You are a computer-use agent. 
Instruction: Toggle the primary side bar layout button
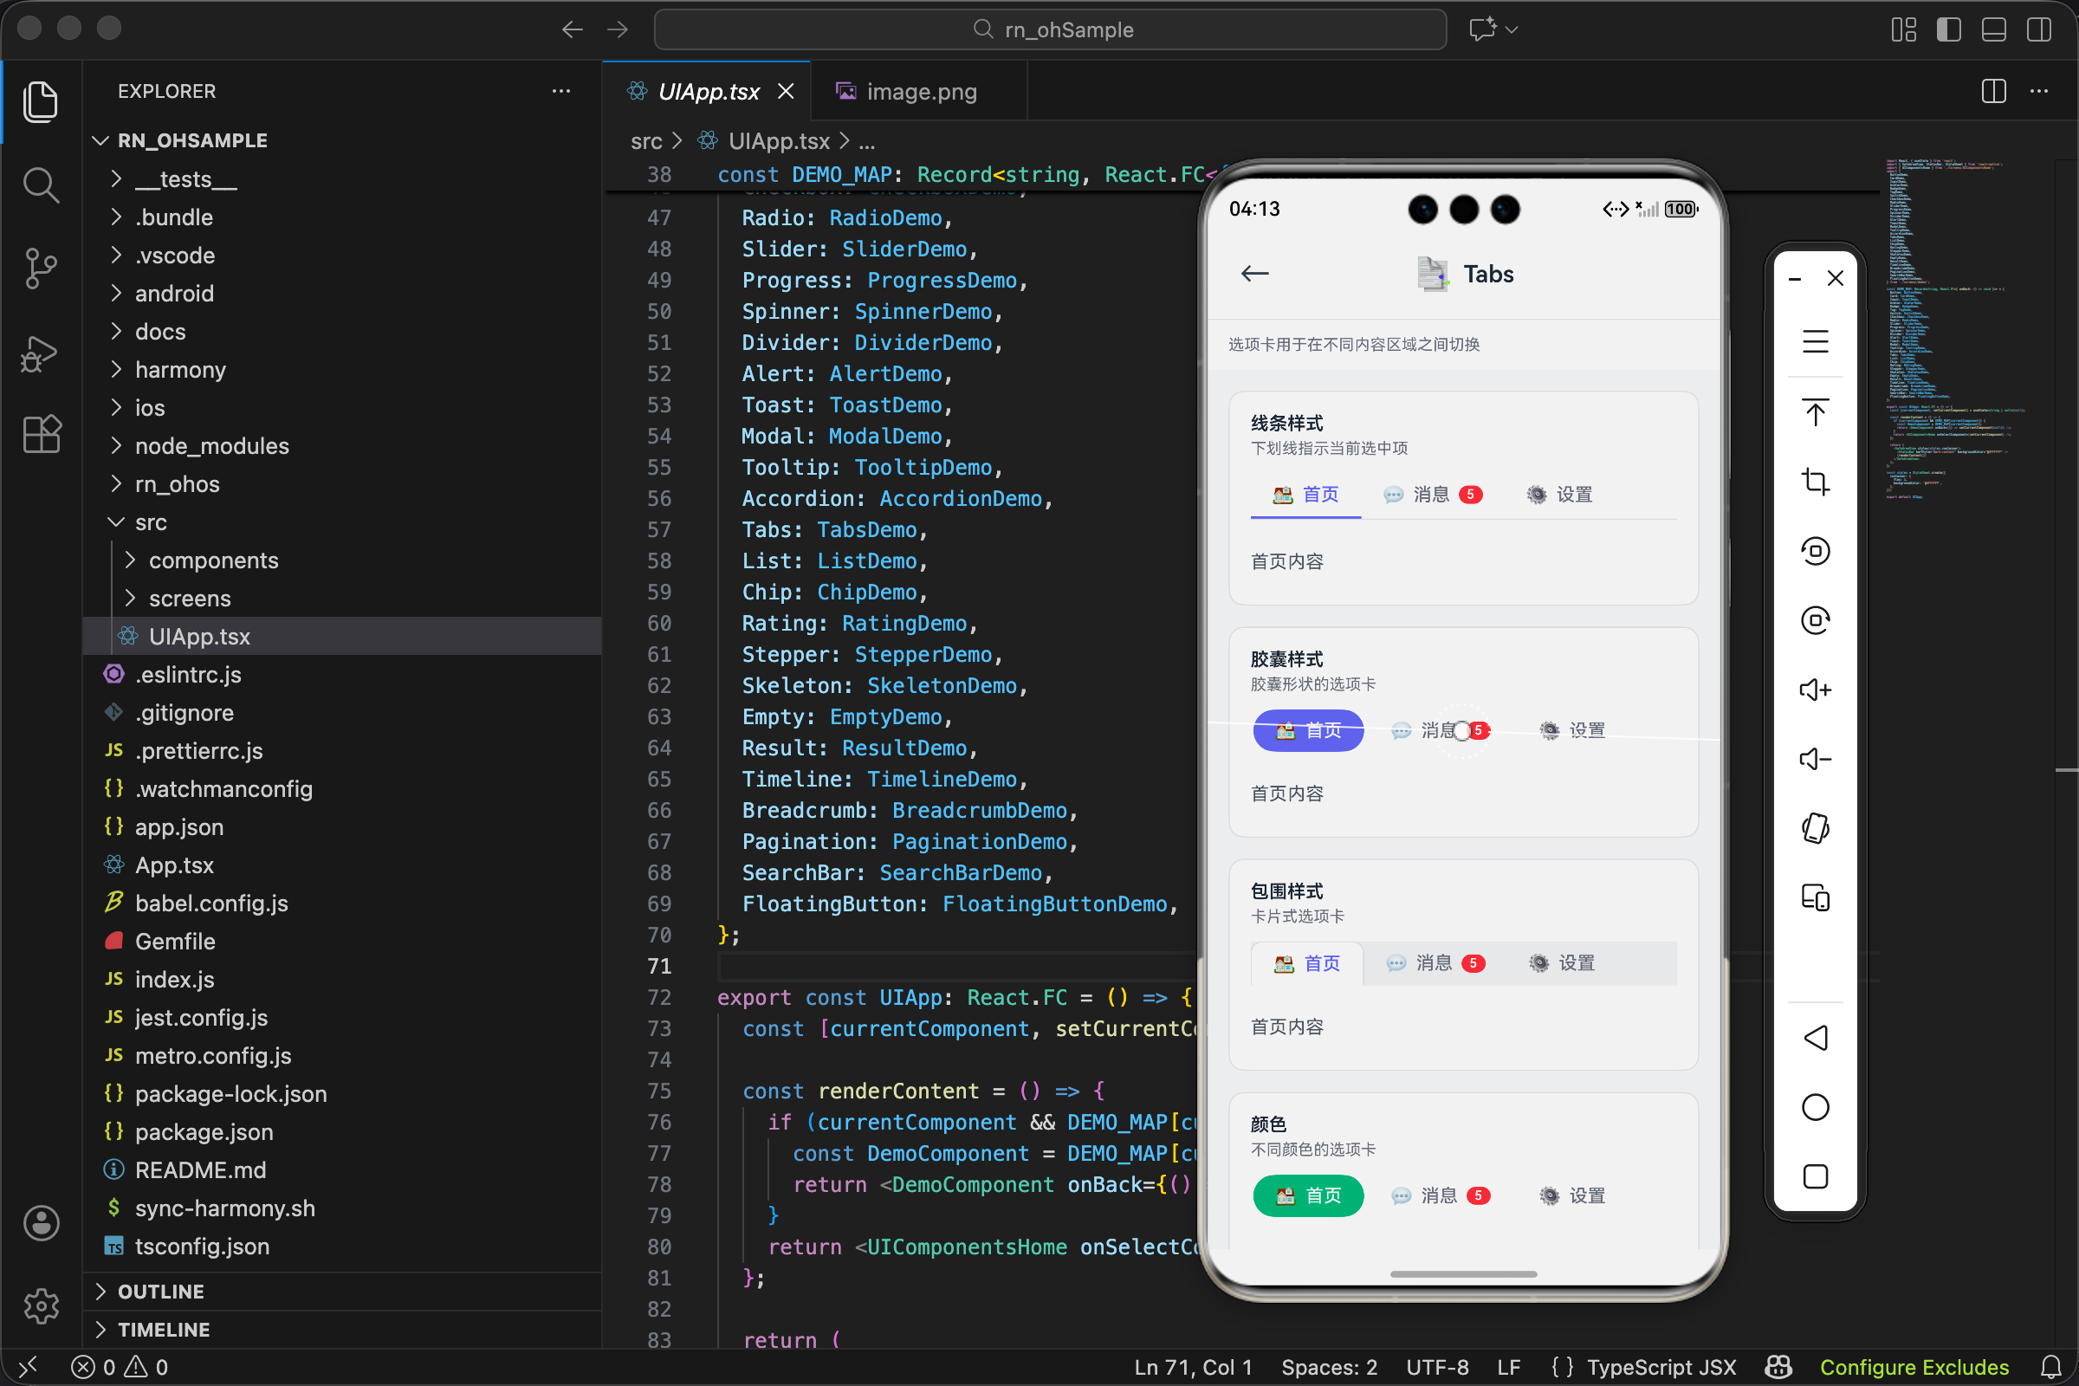1948,29
